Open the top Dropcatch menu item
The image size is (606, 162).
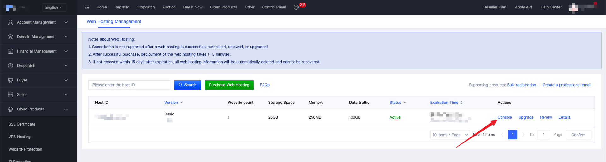(146, 7)
